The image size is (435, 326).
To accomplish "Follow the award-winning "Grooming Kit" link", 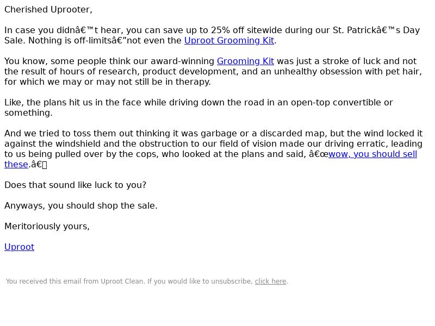I will click(x=245, y=61).
